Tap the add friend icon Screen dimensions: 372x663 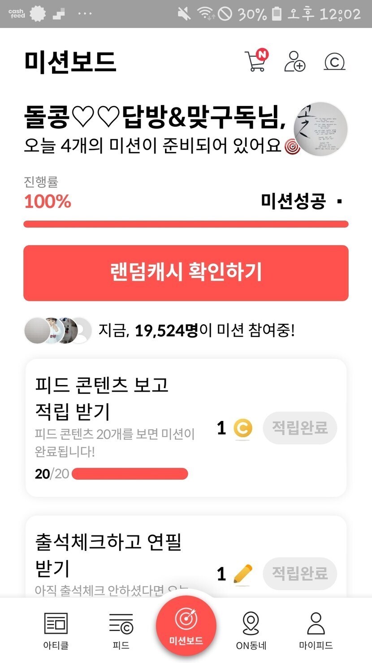click(295, 62)
